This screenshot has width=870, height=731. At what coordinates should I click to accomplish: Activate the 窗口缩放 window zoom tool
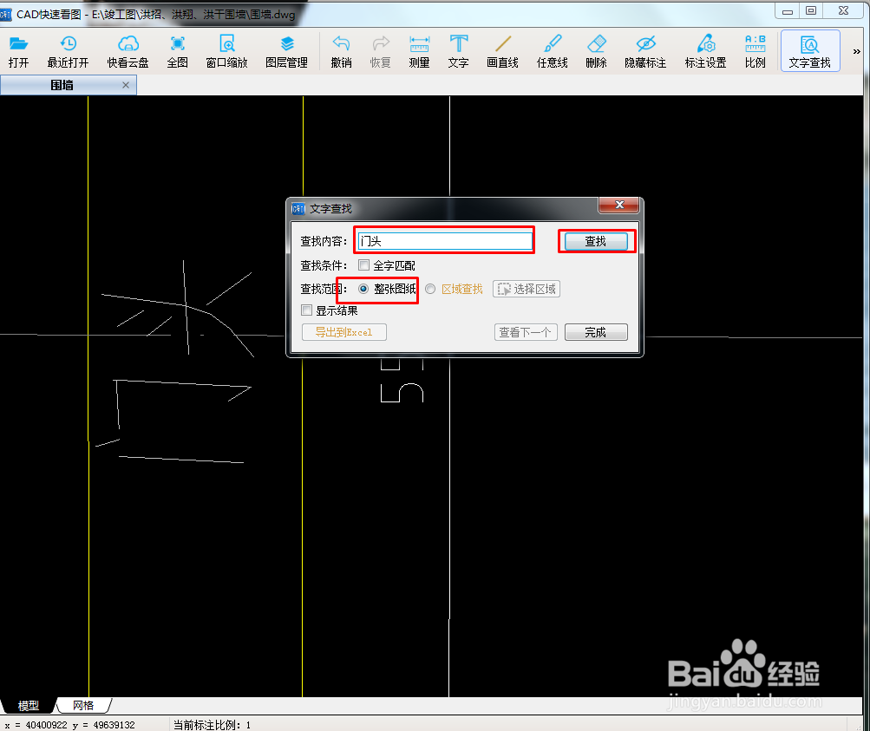tap(227, 51)
